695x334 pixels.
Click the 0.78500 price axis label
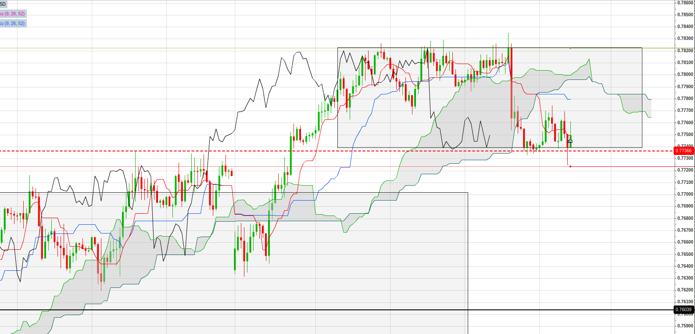[x=685, y=14]
